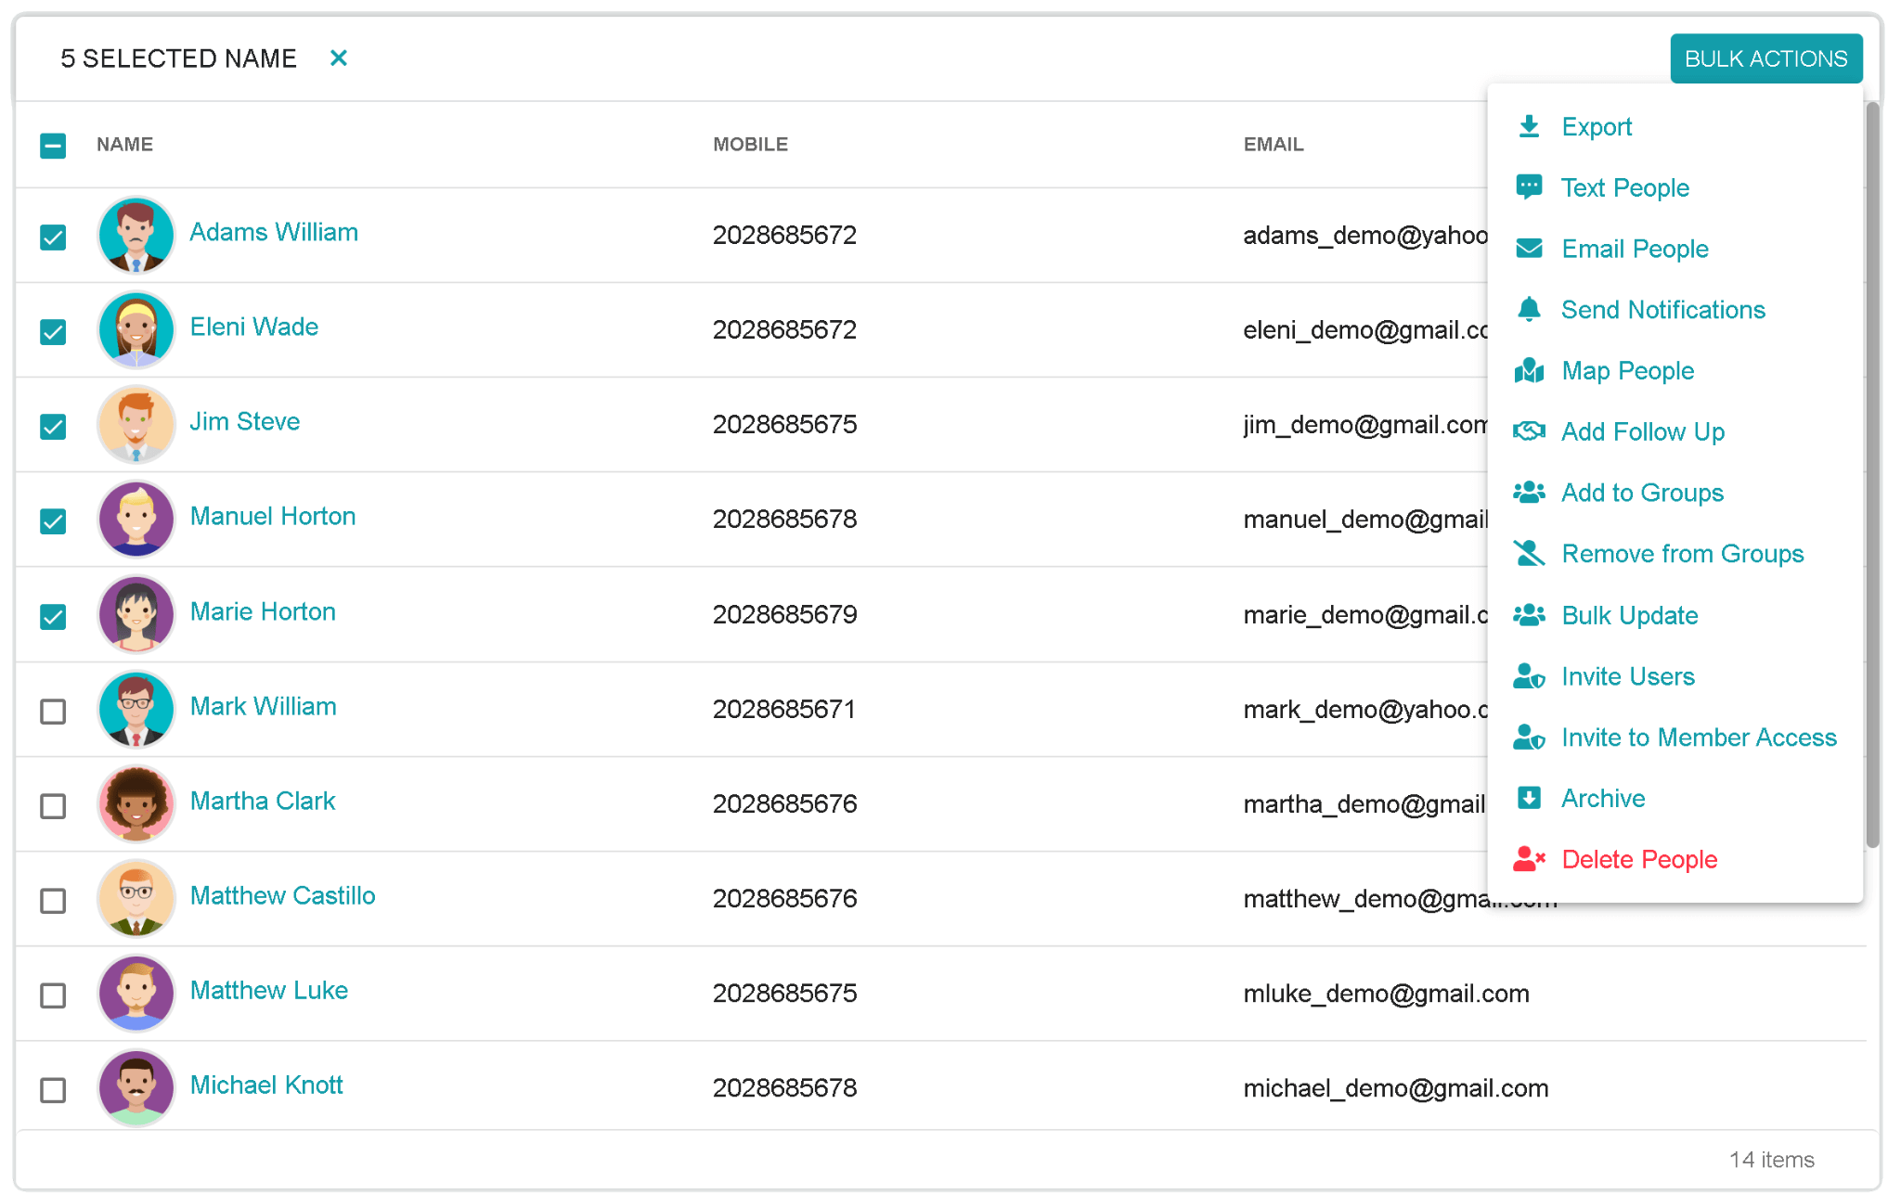Click the Email People envelope icon
1901x1194 pixels.
coord(1529,249)
